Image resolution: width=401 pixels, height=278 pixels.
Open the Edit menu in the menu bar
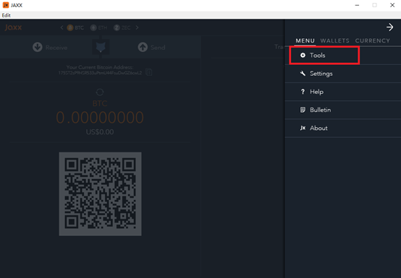(x=6, y=15)
